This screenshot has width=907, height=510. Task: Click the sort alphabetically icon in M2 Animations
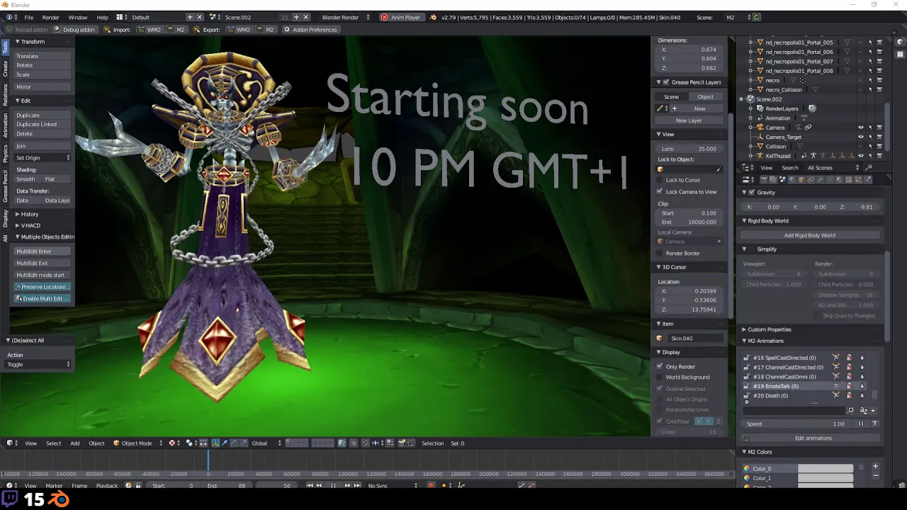(x=864, y=410)
